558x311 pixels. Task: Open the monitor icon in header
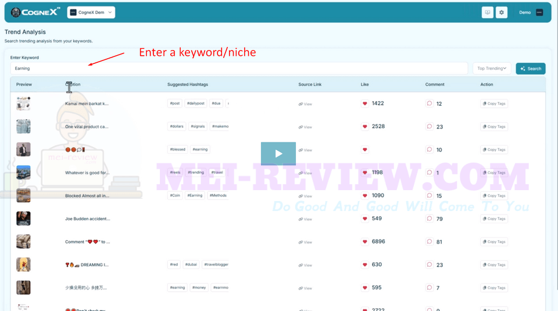tap(487, 12)
